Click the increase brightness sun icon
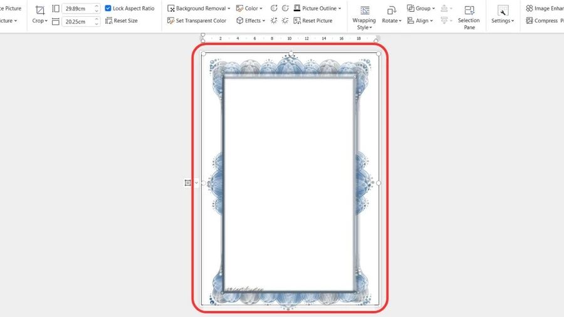This screenshot has width=564, height=317. tap(274, 21)
